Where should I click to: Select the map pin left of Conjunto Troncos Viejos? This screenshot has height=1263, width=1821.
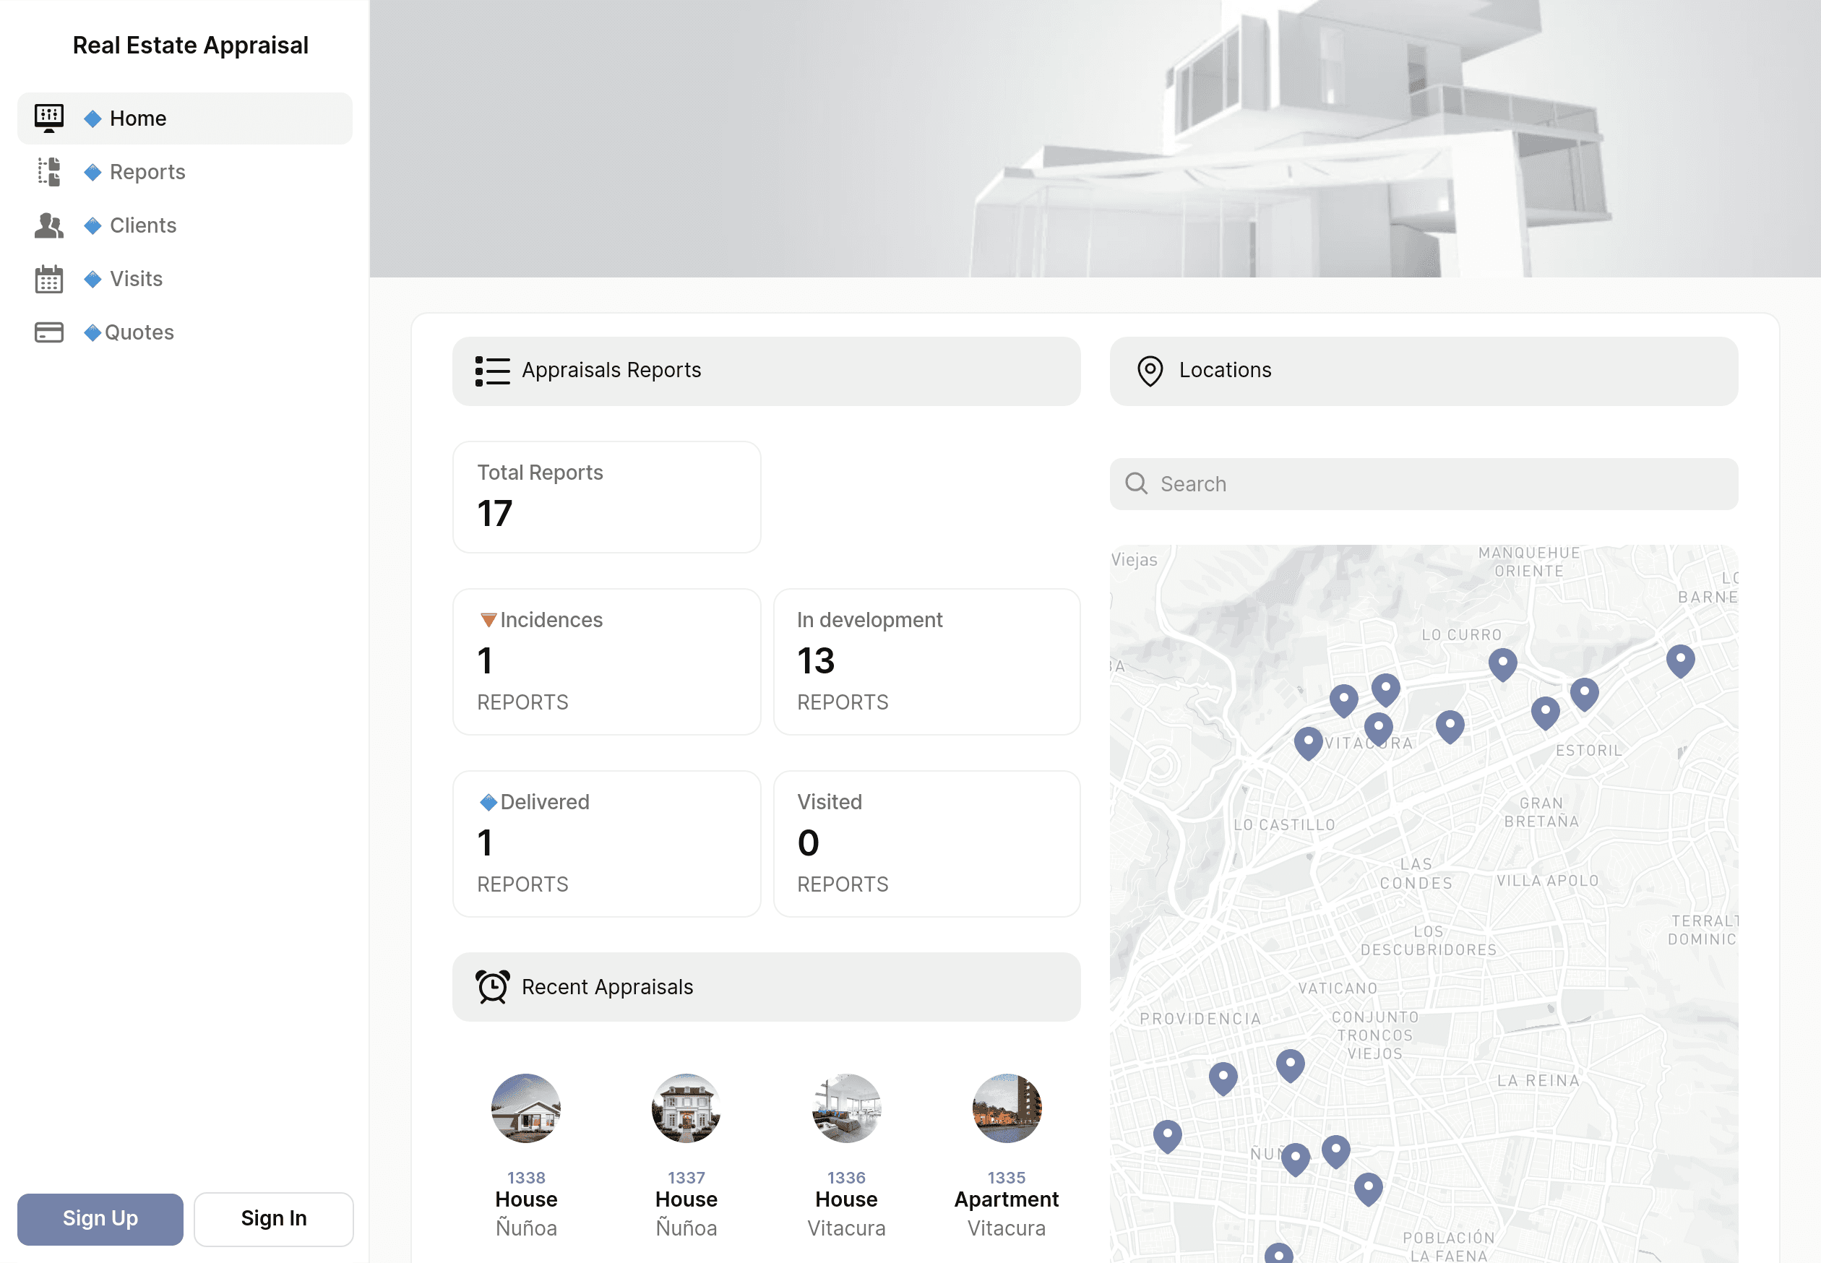1290,1065
